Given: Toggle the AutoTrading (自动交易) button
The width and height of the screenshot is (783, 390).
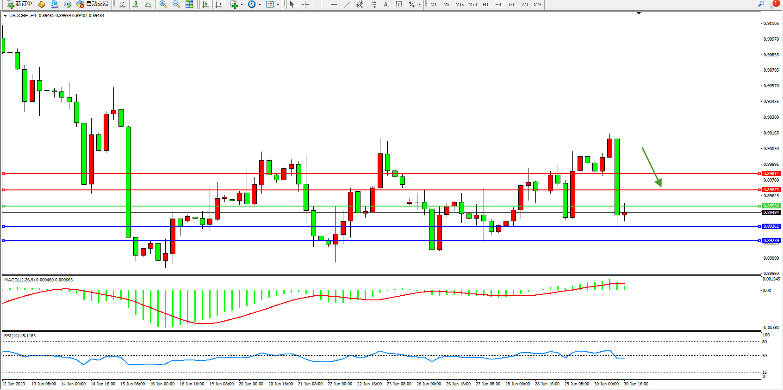Looking at the screenshot, I should pos(93,4).
